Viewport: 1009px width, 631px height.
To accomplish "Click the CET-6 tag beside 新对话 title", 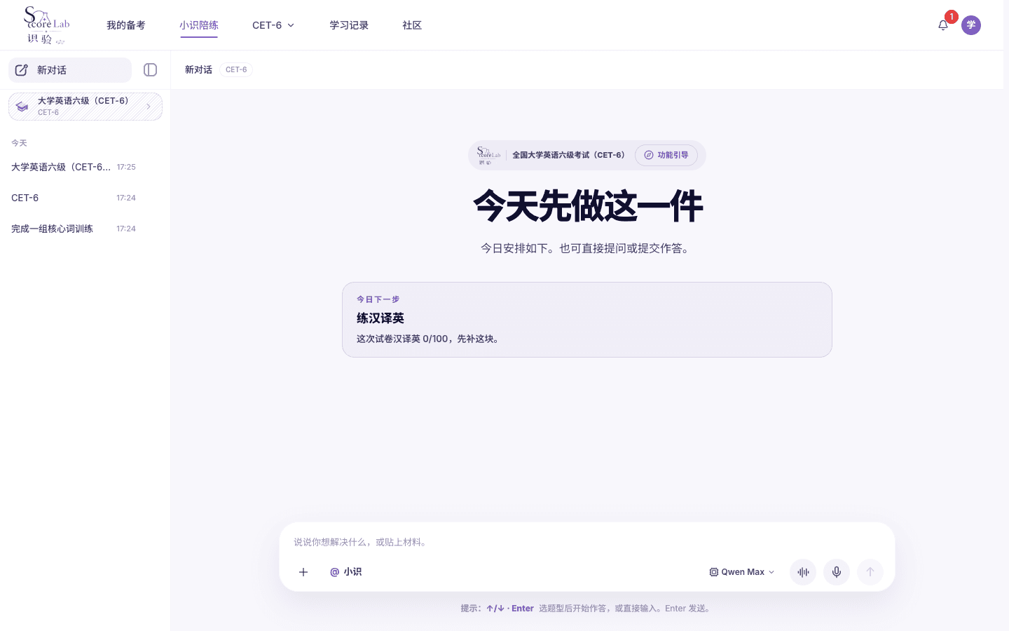I will pyautogui.click(x=236, y=69).
